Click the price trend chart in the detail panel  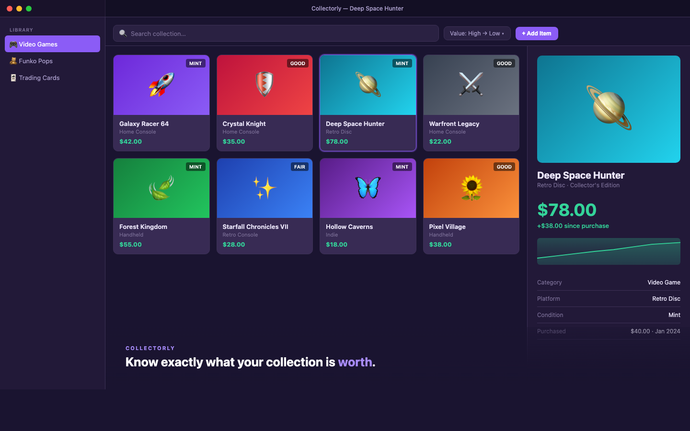tap(609, 251)
